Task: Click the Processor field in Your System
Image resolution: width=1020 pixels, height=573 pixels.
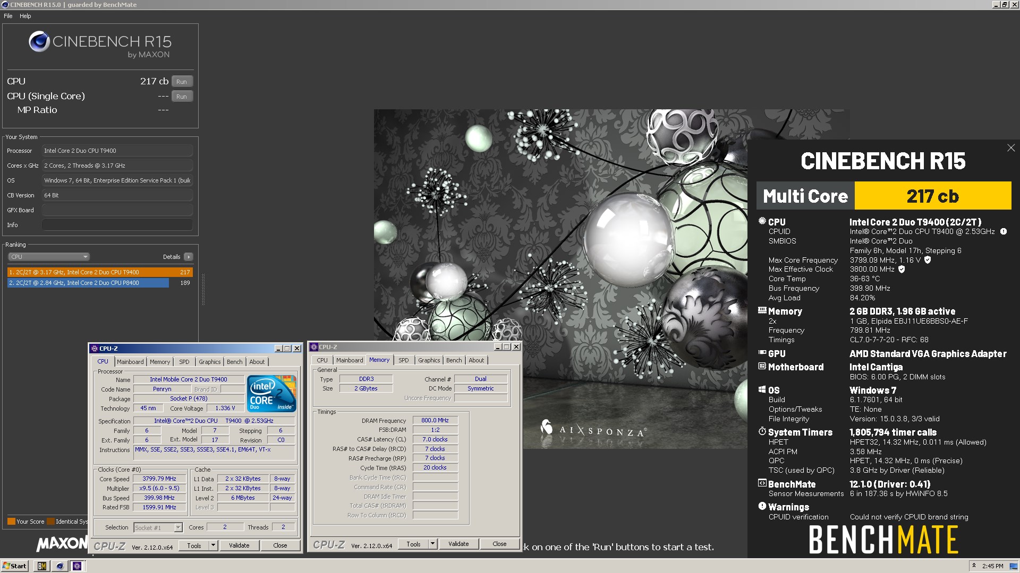Action: coord(117,151)
